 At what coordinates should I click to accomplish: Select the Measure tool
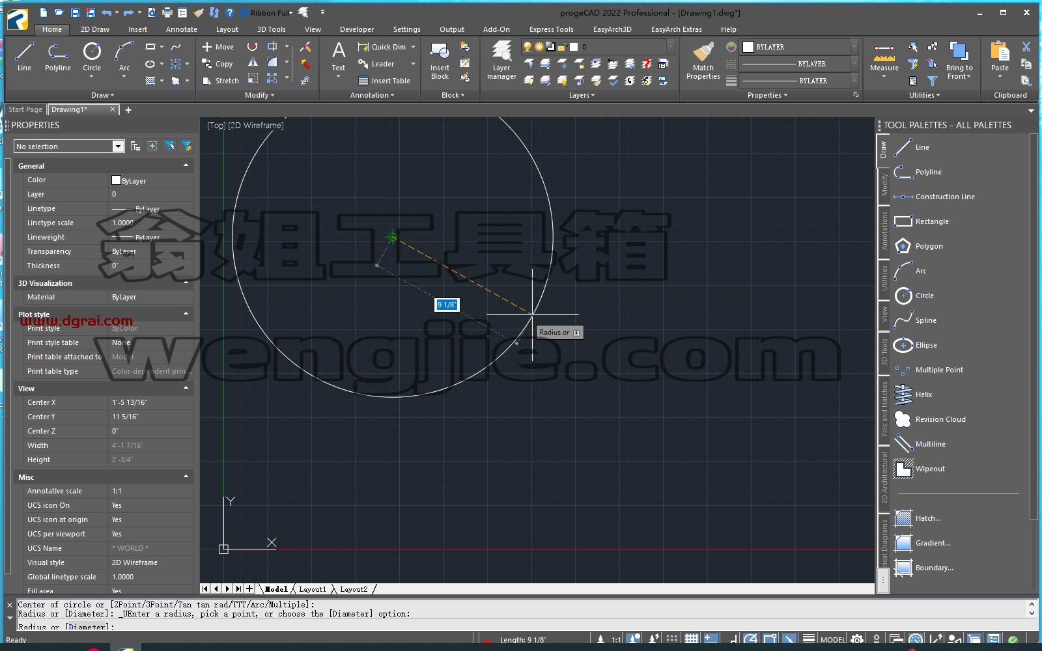tap(884, 57)
